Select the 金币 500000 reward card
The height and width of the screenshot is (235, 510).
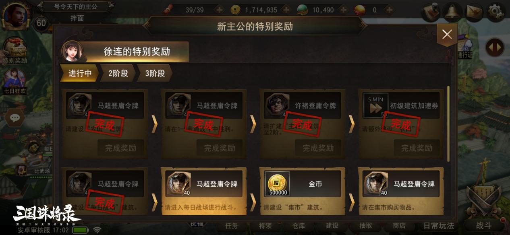tap(302, 191)
